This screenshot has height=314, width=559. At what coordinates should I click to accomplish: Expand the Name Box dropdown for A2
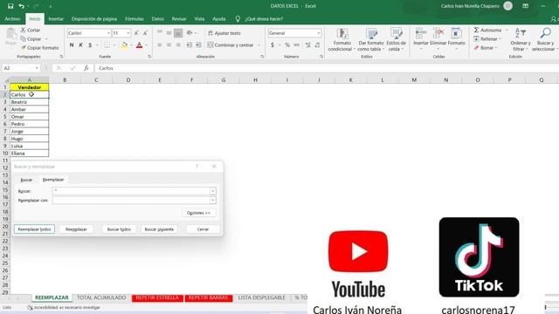click(x=37, y=68)
